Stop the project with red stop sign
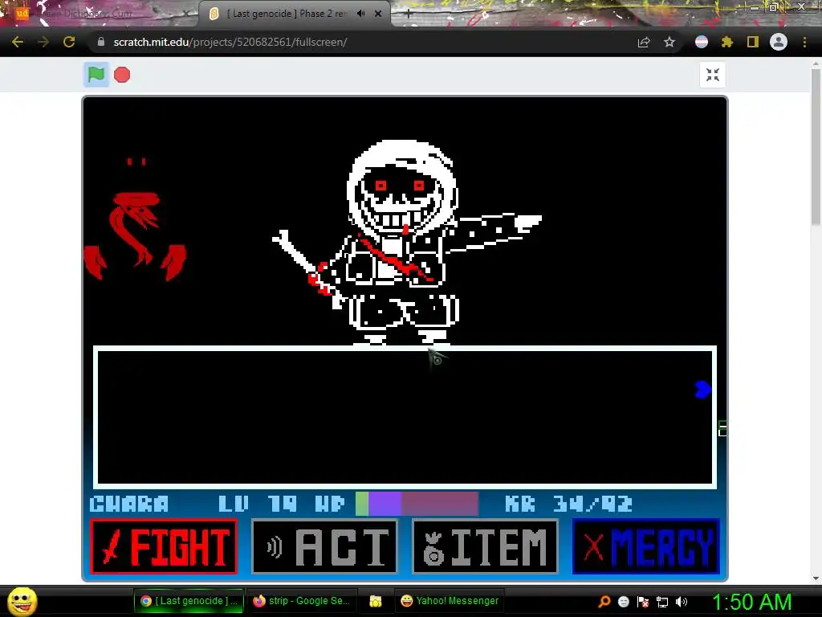Screen dimensions: 822x617 coord(122,75)
